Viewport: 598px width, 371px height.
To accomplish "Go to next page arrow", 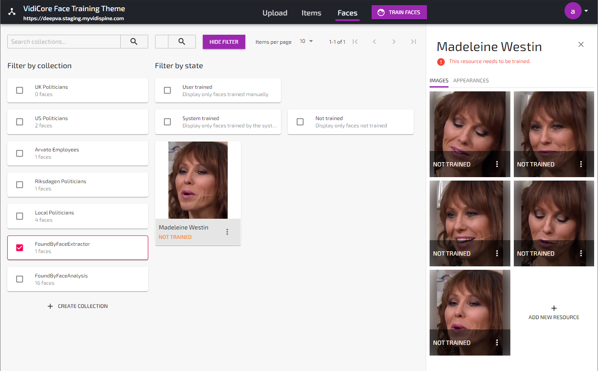I will click(394, 42).
